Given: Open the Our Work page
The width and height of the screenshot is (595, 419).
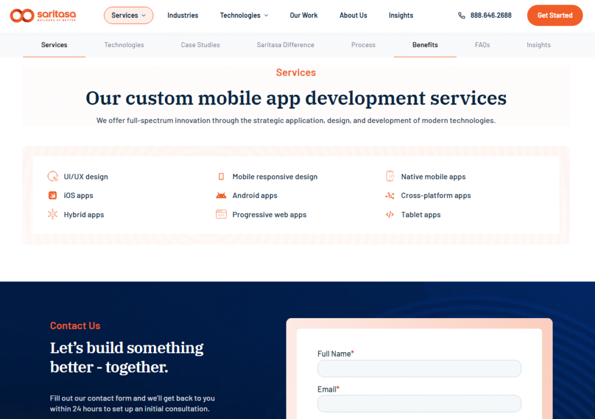Looking at the screenshot, I should click(x=303, y=16).
